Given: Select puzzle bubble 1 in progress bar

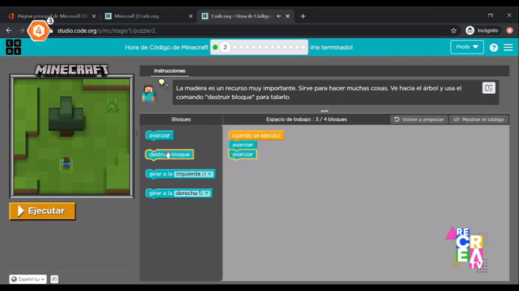Looking at the screenshot, I should click(215, 47).
